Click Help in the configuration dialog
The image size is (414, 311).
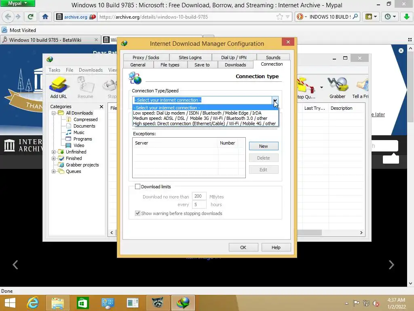click(x=276, y=247)
